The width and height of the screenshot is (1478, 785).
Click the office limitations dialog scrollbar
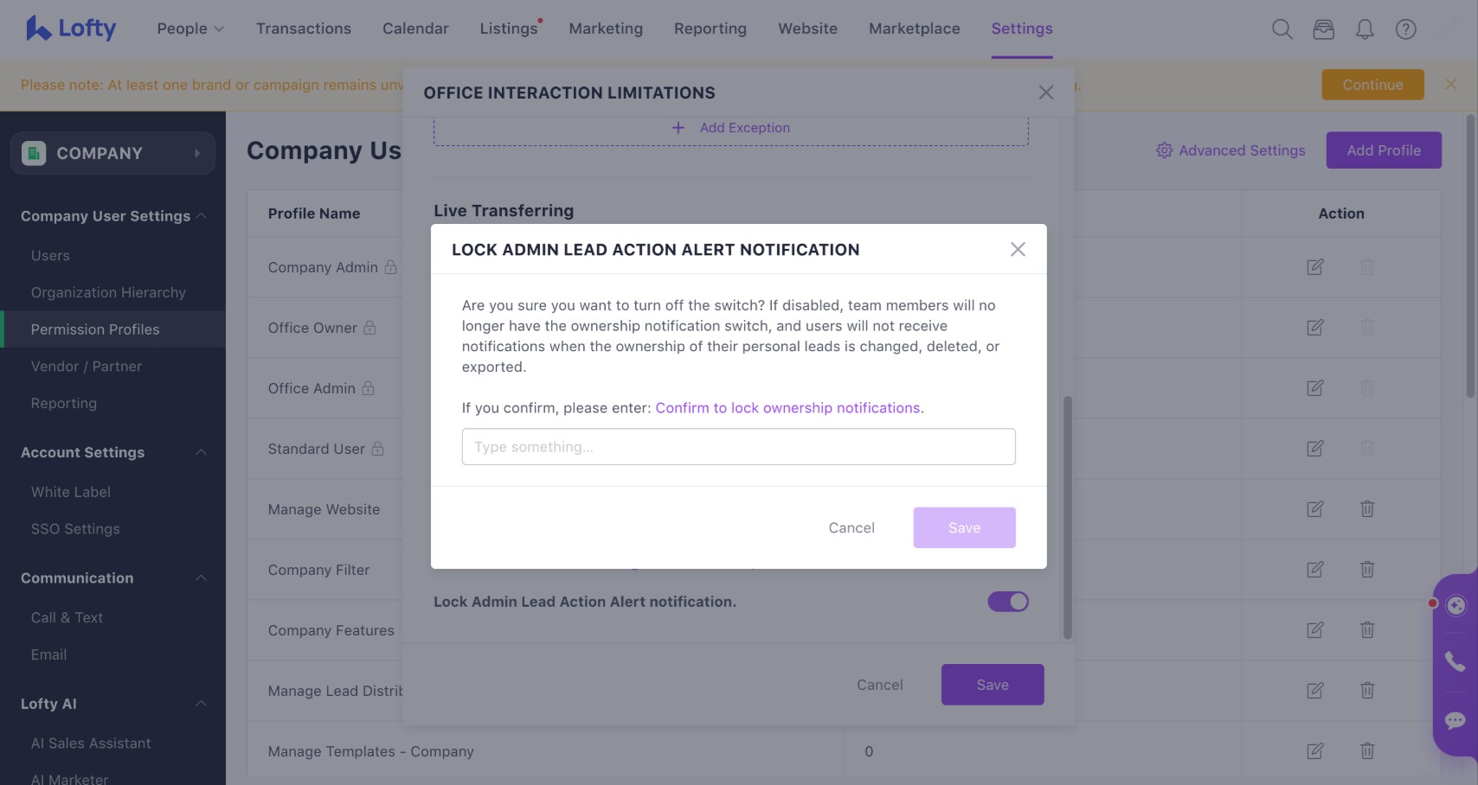[1068, 517]
